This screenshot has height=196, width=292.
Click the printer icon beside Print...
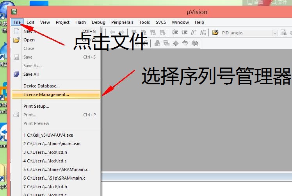[16, 114]
